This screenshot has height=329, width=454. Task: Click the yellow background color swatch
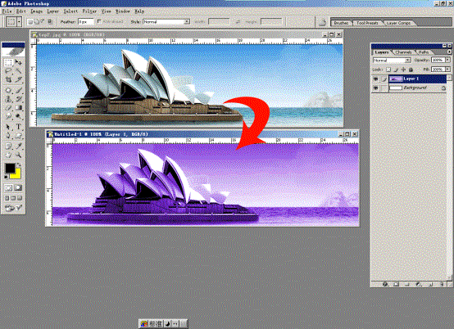tap(16, 174)
